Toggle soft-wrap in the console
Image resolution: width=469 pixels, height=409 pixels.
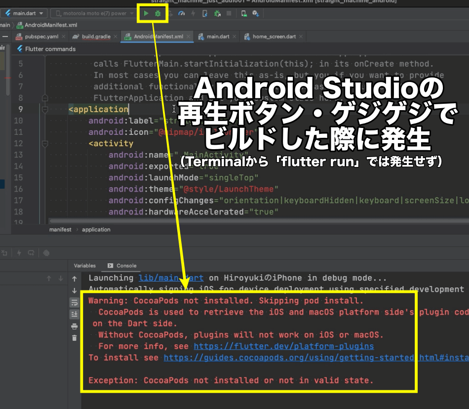click(x=74, y=302)
